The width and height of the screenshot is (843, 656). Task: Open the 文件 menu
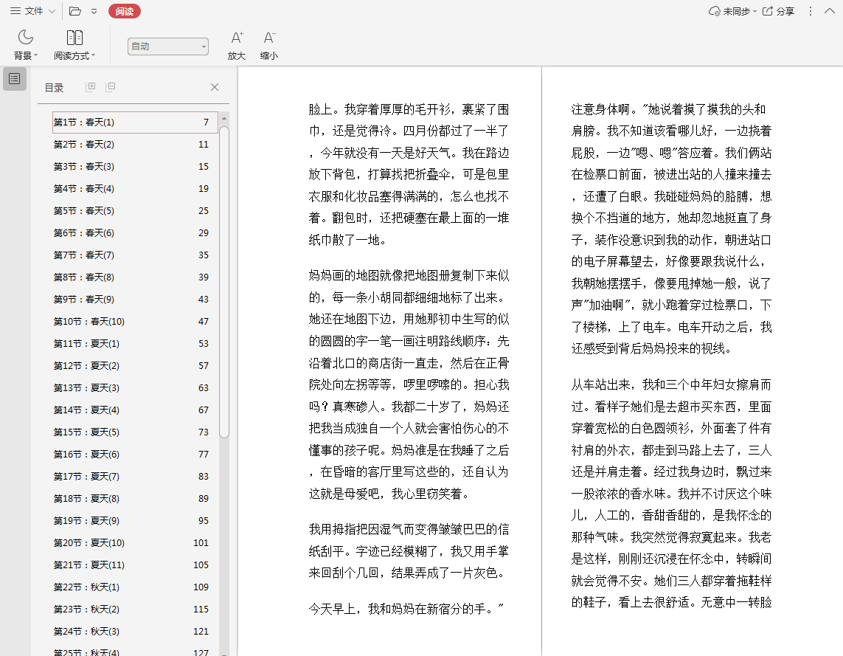pyautogui.click(x=32, y=11)
